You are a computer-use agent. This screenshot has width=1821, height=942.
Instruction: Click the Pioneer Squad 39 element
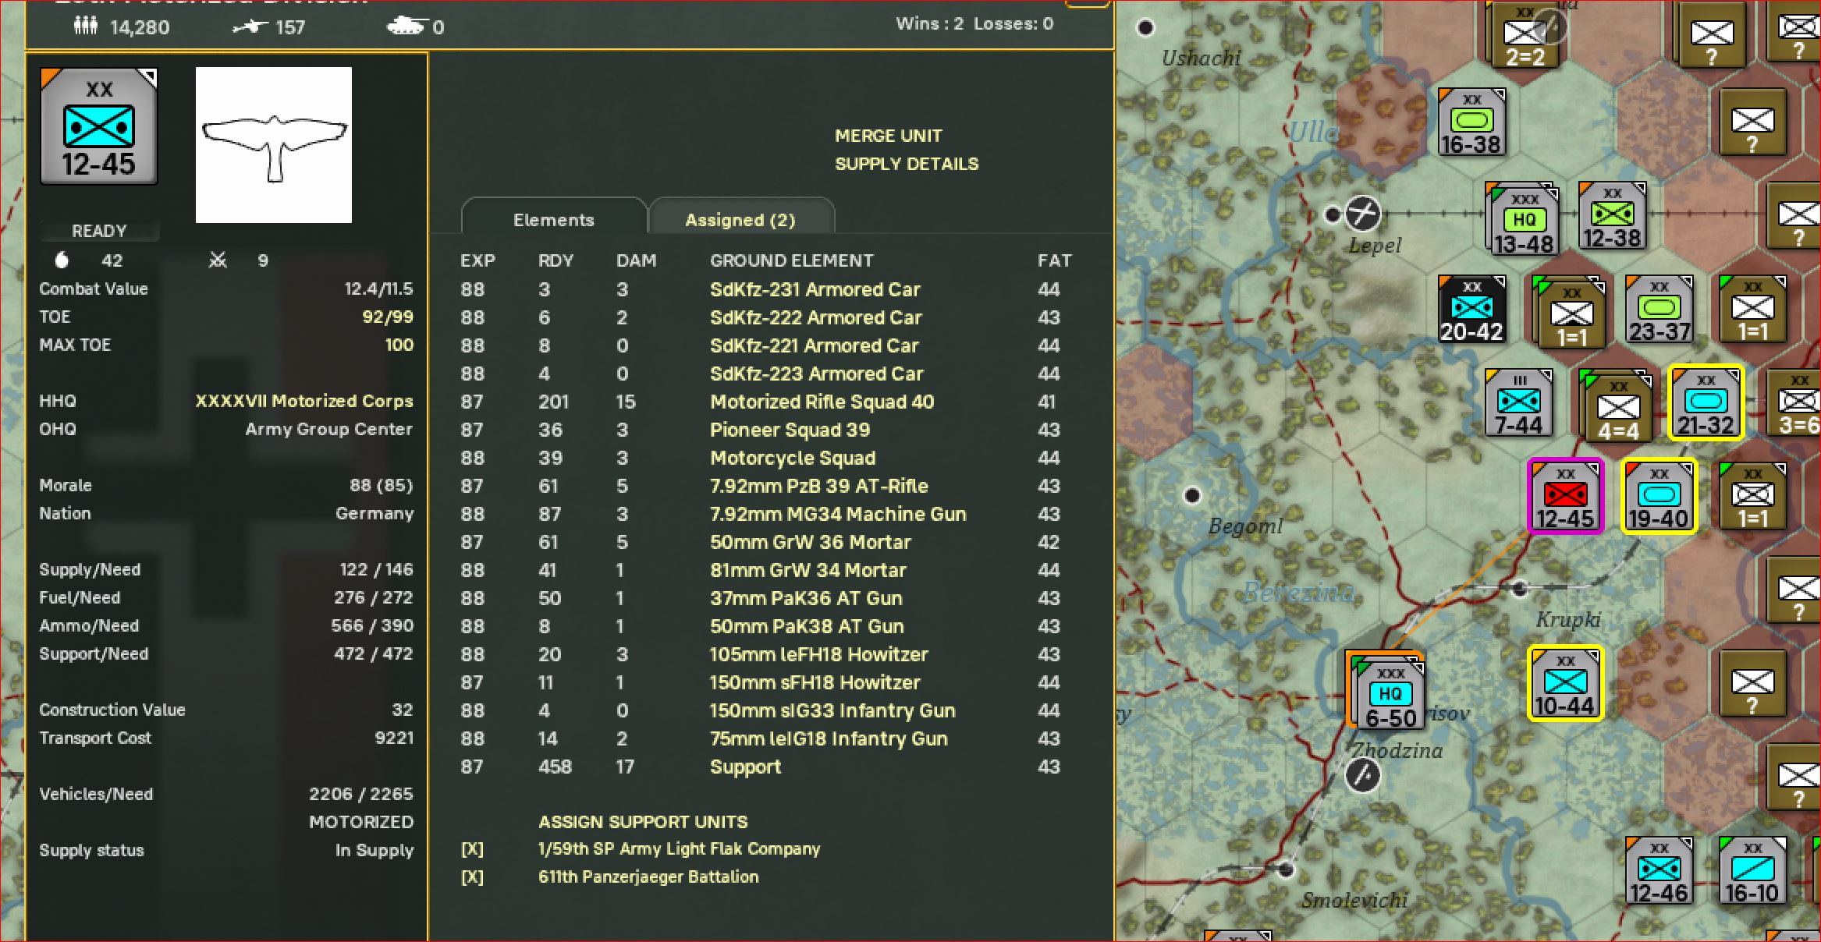point(790,430)
